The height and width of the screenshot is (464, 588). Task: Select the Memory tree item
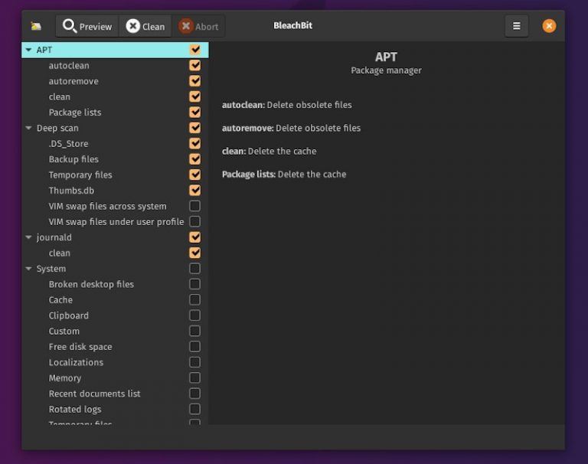pyautogui.click(x=65, y=378)
